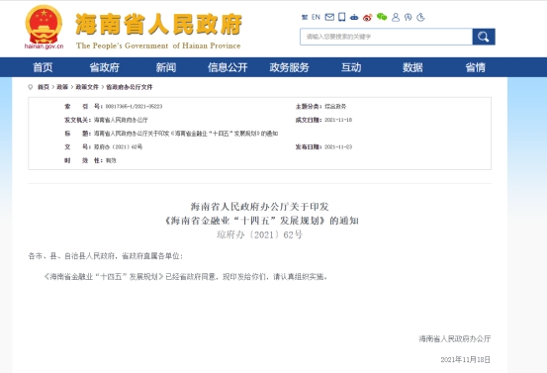Image resolution: width=547 pixels, height=373 pixels.
Task: Click the signature 海南省人民政府办公厅 at bottom right
Action: (x=455, y=338)
